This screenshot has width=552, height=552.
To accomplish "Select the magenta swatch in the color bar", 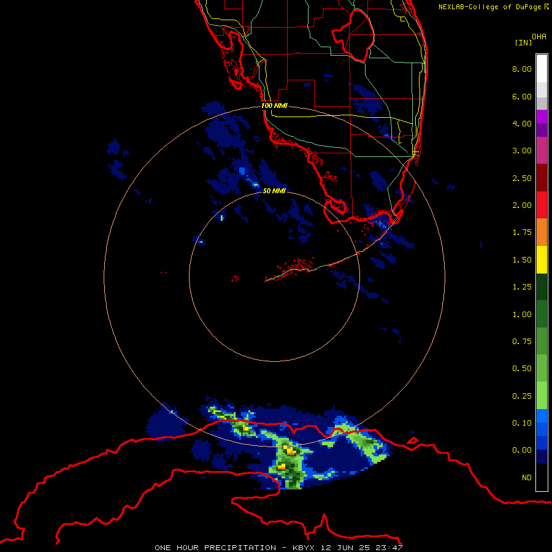I will click(x=542, y=117).
